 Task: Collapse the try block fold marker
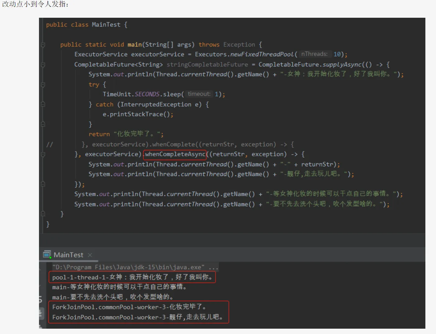[43, 85]
